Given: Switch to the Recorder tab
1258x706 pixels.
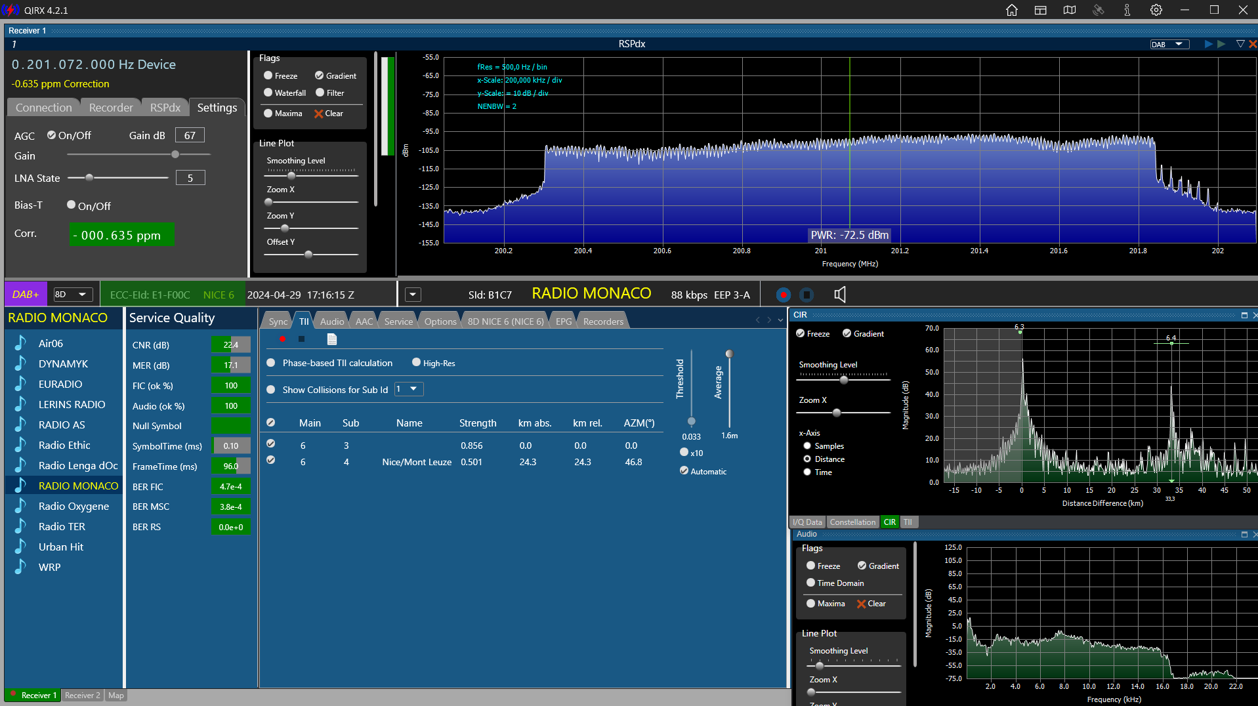Looking at the screenshot, I should coord(111,108).
